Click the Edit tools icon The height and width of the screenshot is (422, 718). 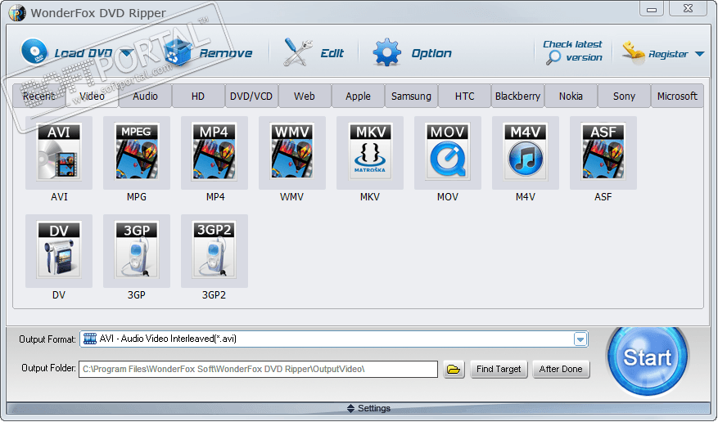pos(298,52)
